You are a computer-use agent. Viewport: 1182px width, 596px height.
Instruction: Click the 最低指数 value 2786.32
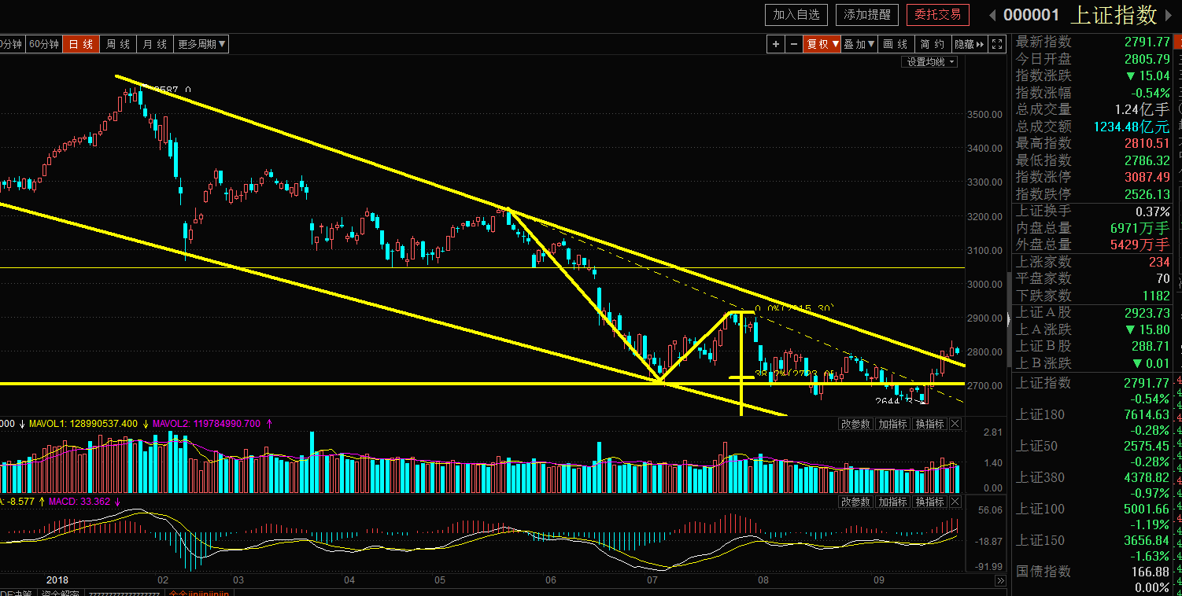tap(1147, 160)
